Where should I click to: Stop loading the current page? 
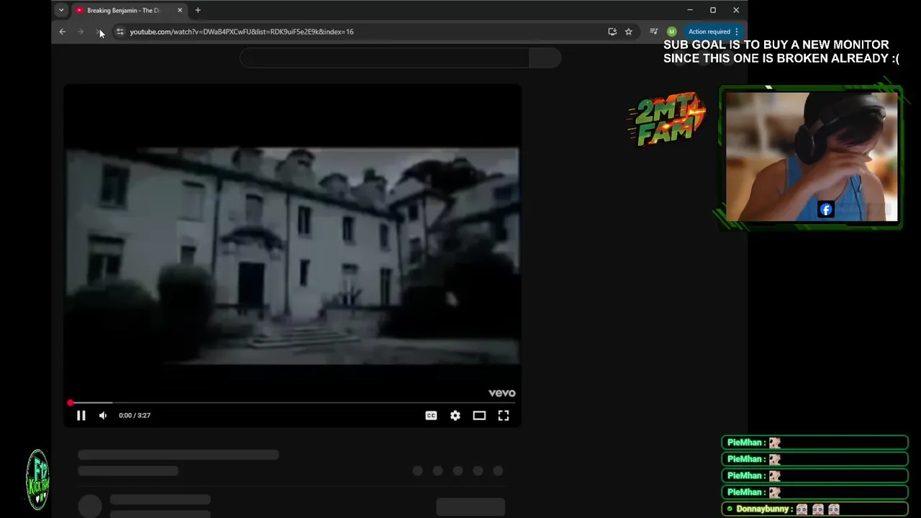tap(99, 32)
